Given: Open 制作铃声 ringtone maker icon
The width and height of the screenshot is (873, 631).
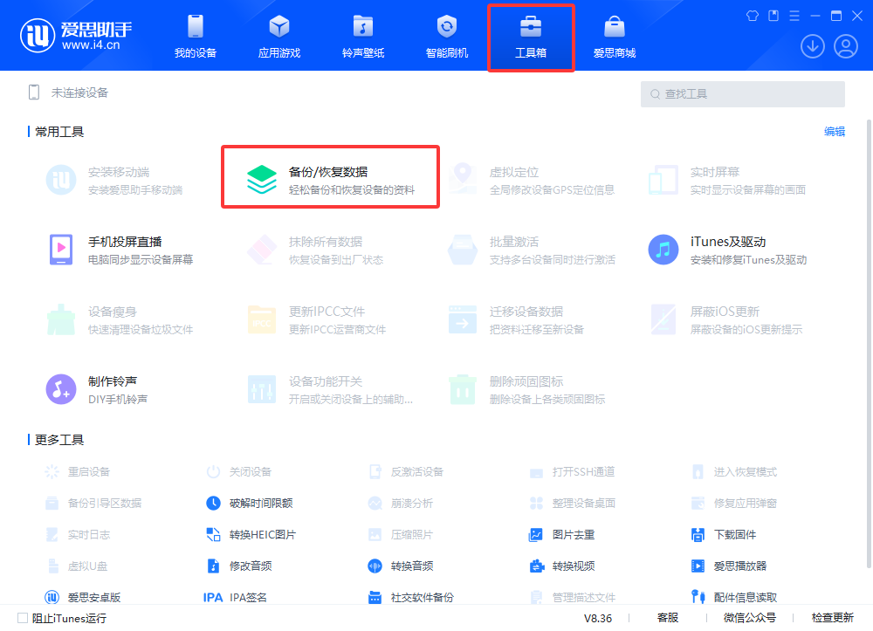Looking at the screenshot, I should [60, 389].
